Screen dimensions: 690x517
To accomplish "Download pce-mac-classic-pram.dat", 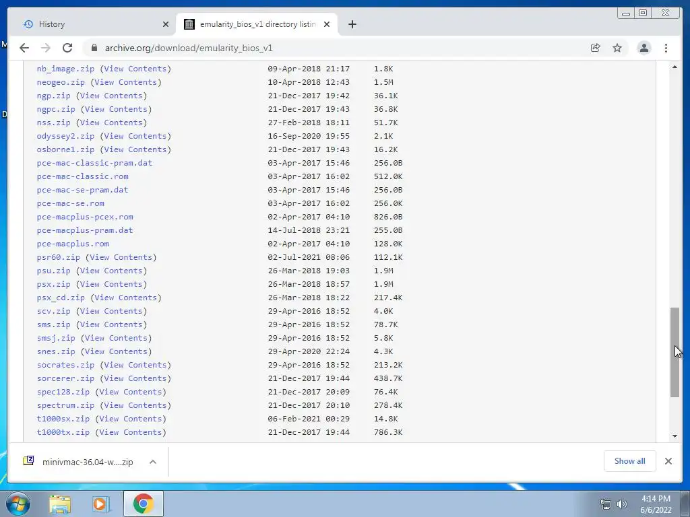I will click(x=94, y=163).
